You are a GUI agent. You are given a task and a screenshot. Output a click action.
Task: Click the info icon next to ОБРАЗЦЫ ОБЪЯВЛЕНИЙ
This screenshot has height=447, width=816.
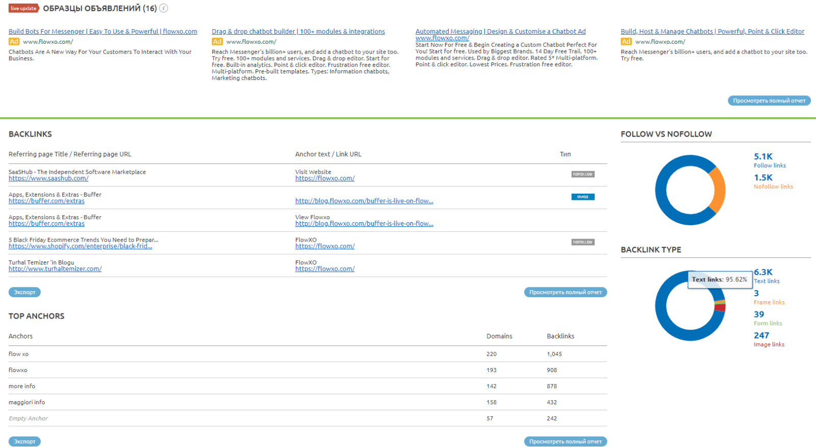[x=164, y=8]
